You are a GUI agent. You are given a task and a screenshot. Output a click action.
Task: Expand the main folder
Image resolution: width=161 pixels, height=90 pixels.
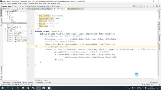pyautogui.click(x=7, y=17)
